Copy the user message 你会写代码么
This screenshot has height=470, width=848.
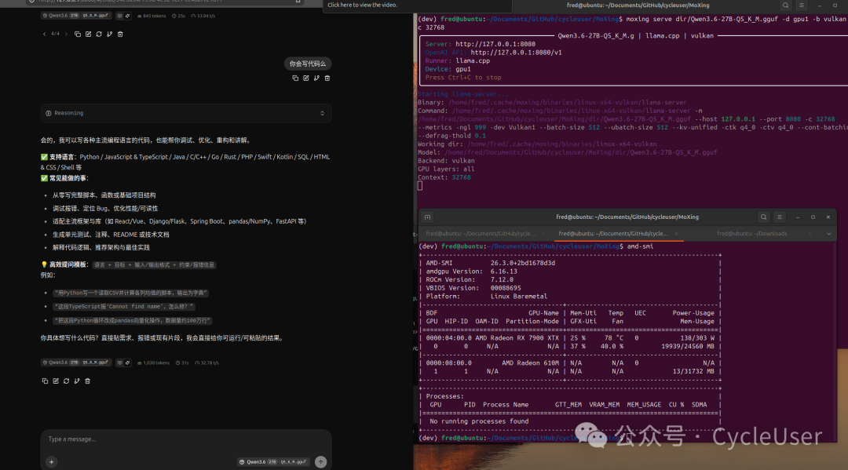tap(295, 78)
